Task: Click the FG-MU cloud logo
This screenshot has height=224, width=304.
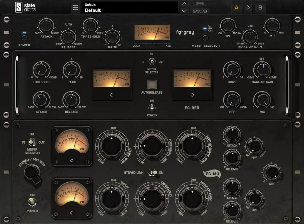Action: point(212,174)
